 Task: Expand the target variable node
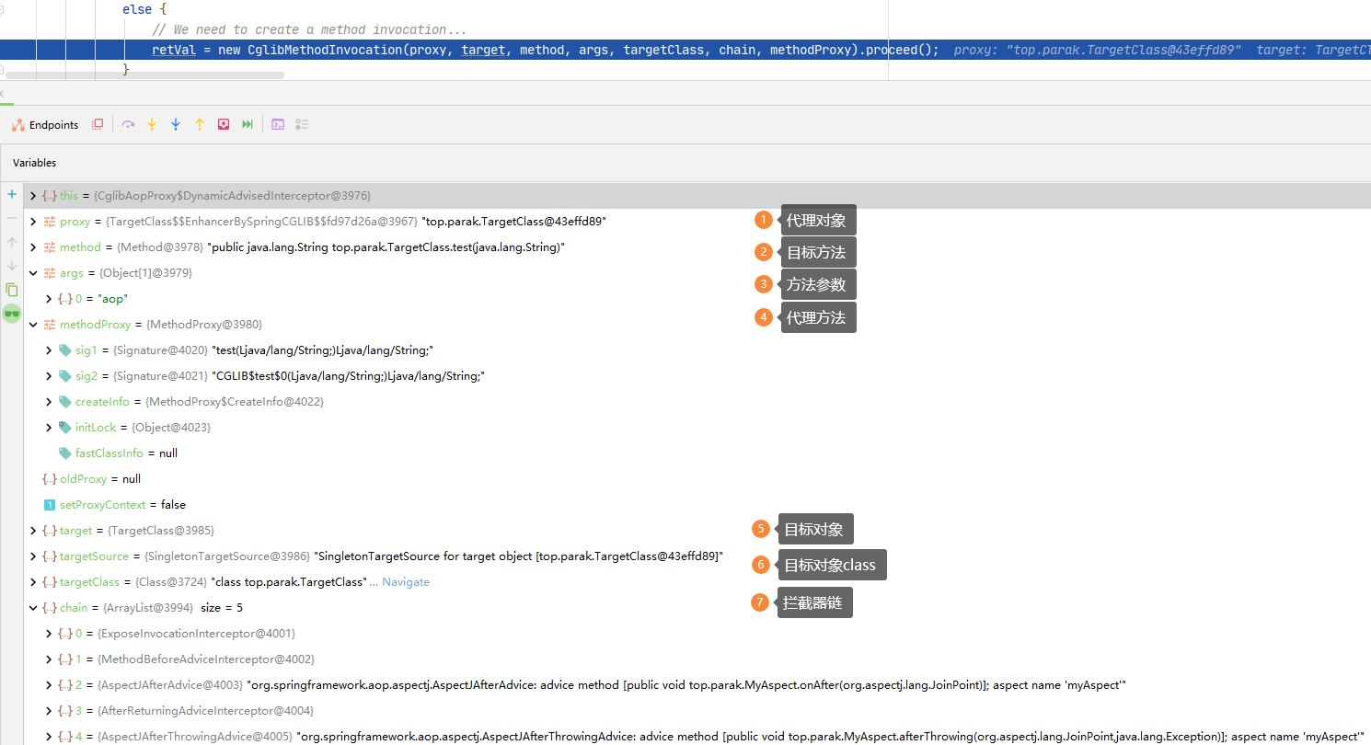click(x=33, y=531)
